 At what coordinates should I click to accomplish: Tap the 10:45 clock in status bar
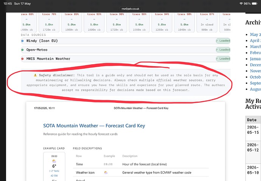coord(8,3)
